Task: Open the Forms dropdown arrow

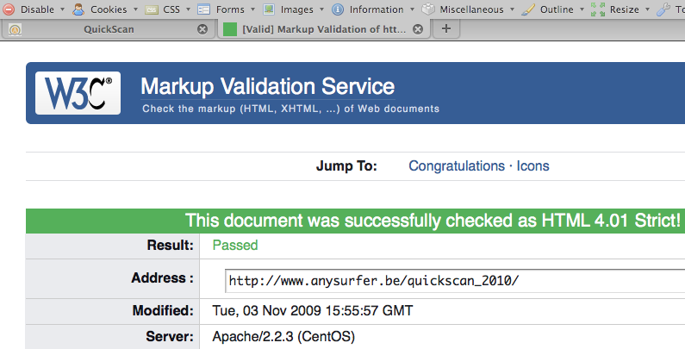Action: tap(252, 9)
